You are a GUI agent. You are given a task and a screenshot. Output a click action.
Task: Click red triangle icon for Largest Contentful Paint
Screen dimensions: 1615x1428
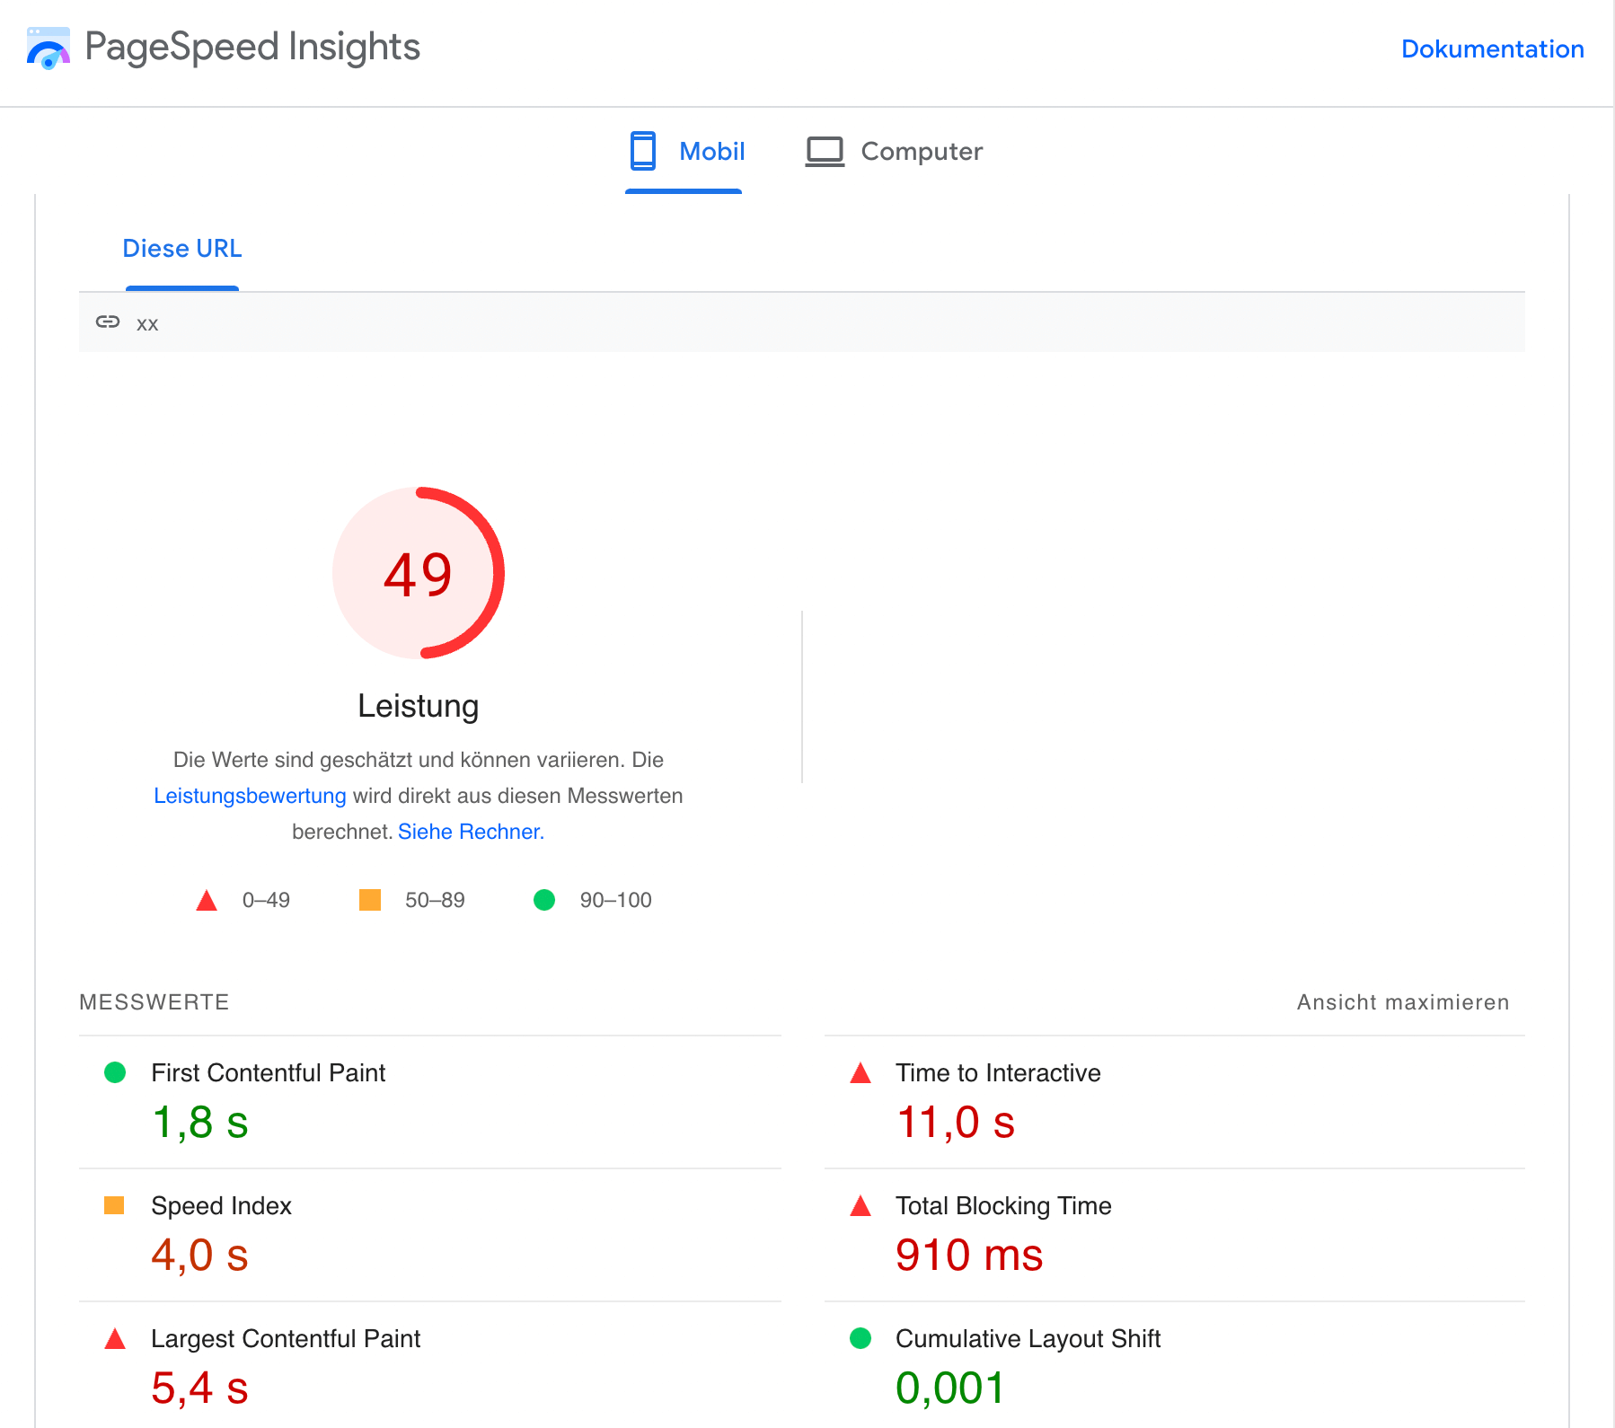115,1338
